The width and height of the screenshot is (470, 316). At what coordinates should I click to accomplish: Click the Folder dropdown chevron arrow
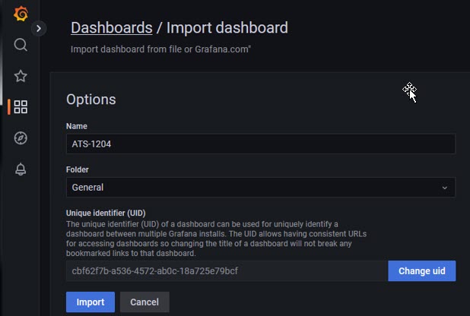(x=444, y=188)
